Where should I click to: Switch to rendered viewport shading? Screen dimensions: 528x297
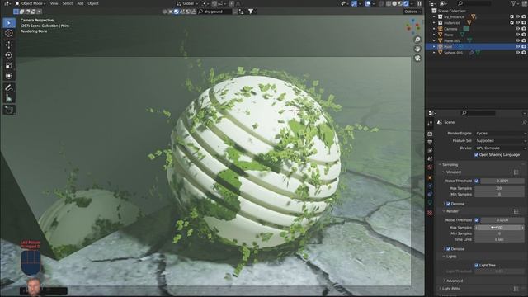pos(406,3)
